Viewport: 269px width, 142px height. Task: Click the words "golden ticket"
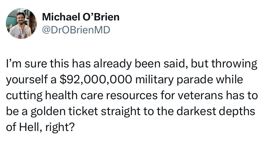[x=64, y=112]
